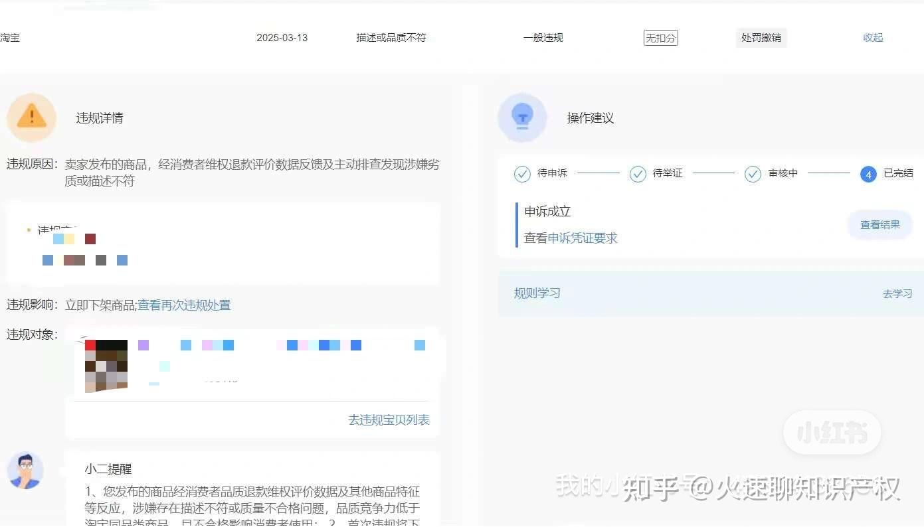This screenshot has height=527, width=924.
Task: Click the 淘宝 platform text
Action: click(10, 38)
